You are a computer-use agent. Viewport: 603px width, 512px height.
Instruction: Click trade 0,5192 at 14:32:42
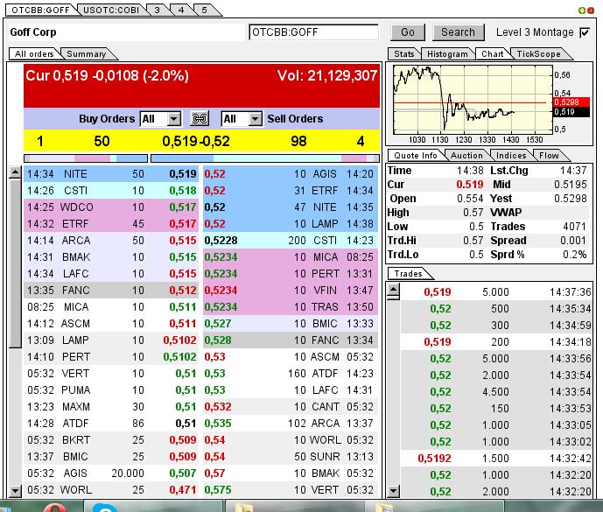[x=496, y=458]
